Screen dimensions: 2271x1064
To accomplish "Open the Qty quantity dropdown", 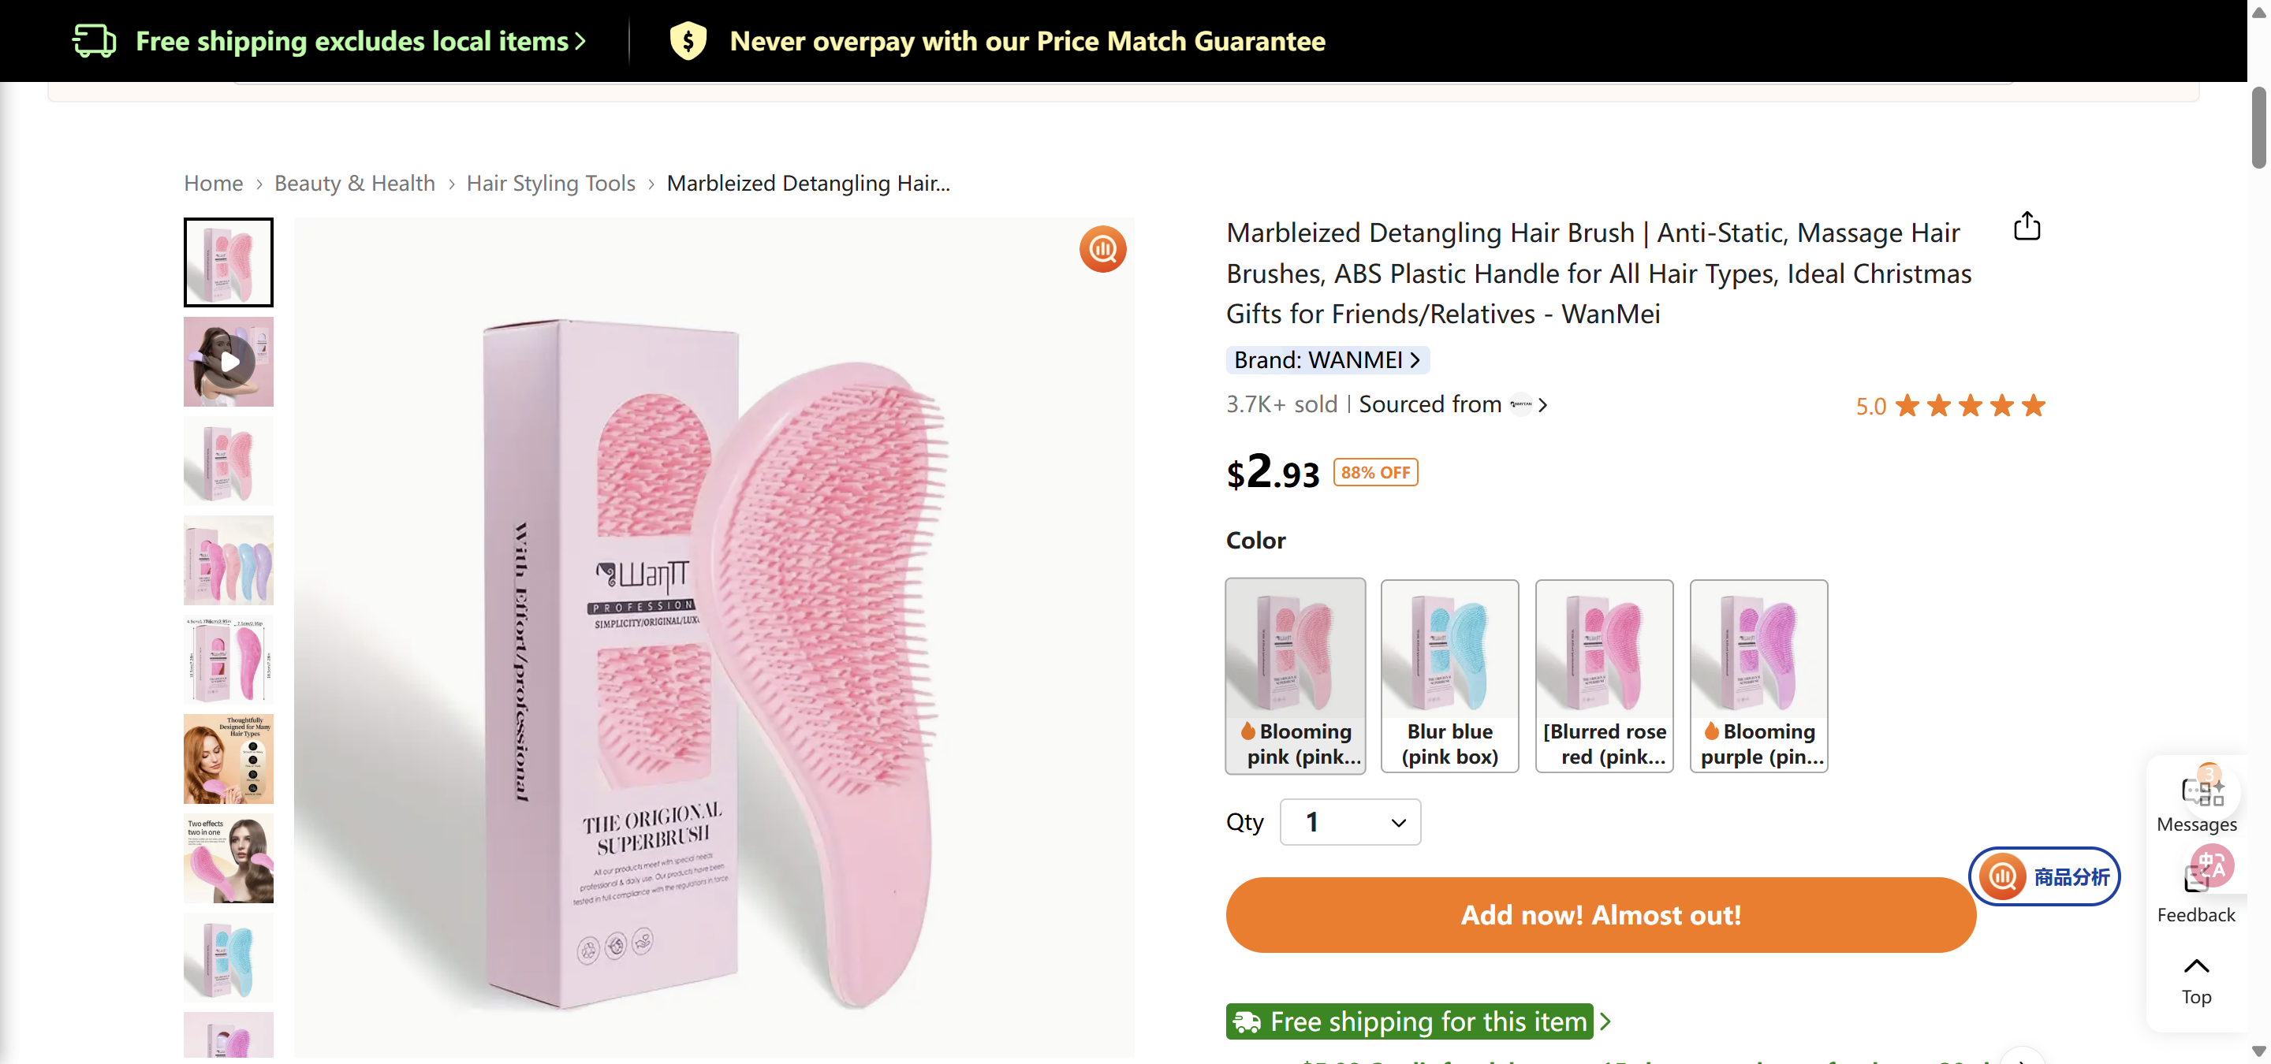I will [1349, 821].
